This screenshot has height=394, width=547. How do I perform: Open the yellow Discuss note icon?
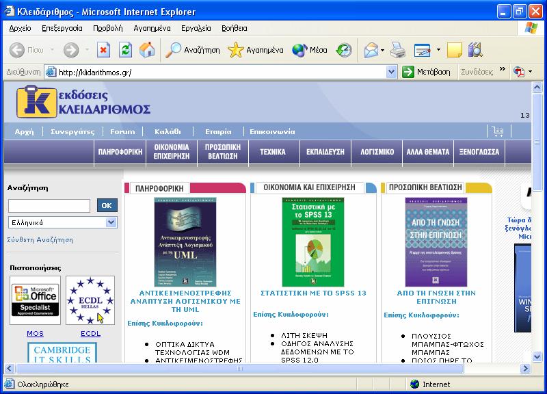click(x=454, y=50)
